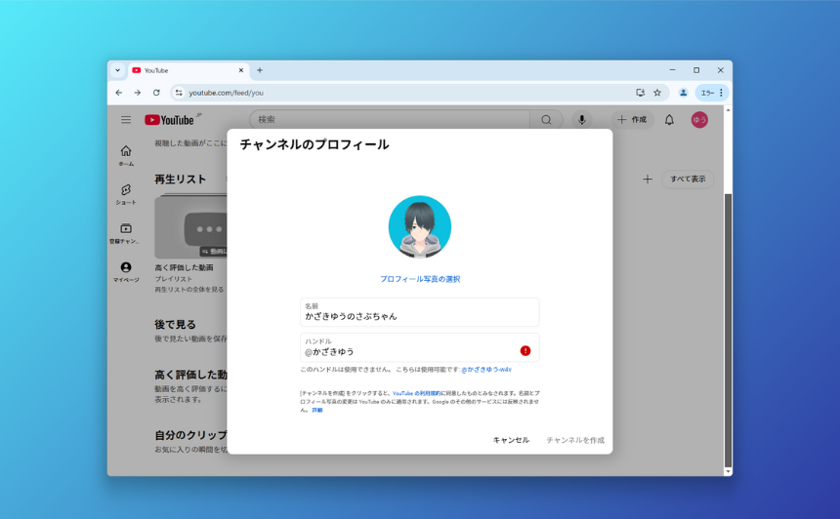Open YouTube の利用規約 link
840x519 pixels.
(x=416, y=393)
